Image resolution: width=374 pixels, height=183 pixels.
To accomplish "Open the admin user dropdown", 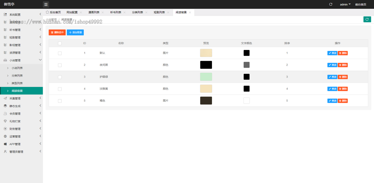I will point(345,4).
